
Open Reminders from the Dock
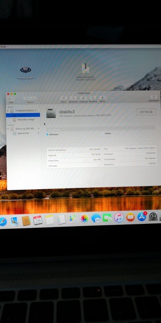pyautogui.click(x=61, y=219)
